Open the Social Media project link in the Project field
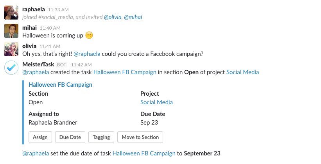The height and width of the screenshot is (164, 321). [x=156, y=102]
